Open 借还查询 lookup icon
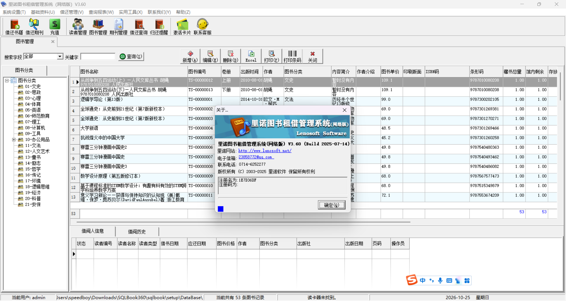This screenshot has height=301, width=566. (x=139, y=27)
